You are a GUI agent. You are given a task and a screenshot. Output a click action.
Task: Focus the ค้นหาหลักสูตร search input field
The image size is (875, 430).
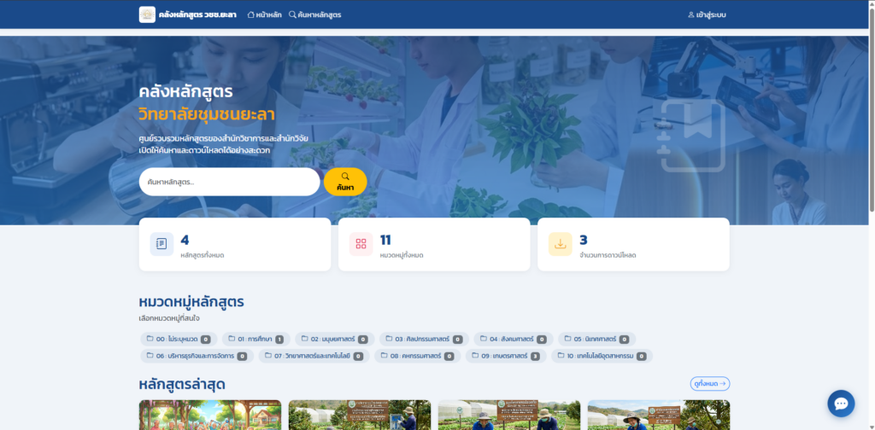click(229, 182)
